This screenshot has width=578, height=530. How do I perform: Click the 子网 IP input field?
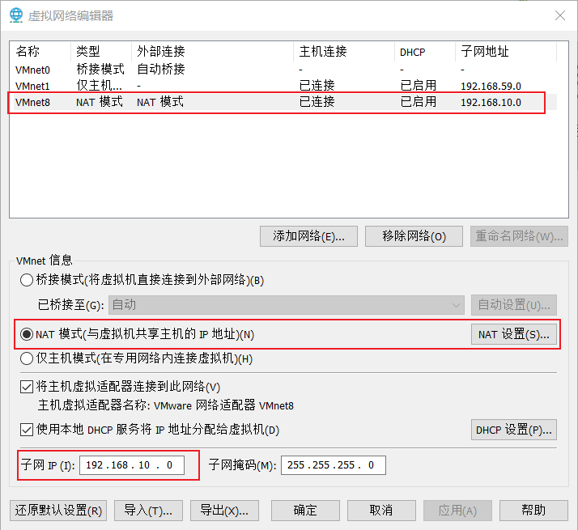pyautogui.click(x=132, y=465)
